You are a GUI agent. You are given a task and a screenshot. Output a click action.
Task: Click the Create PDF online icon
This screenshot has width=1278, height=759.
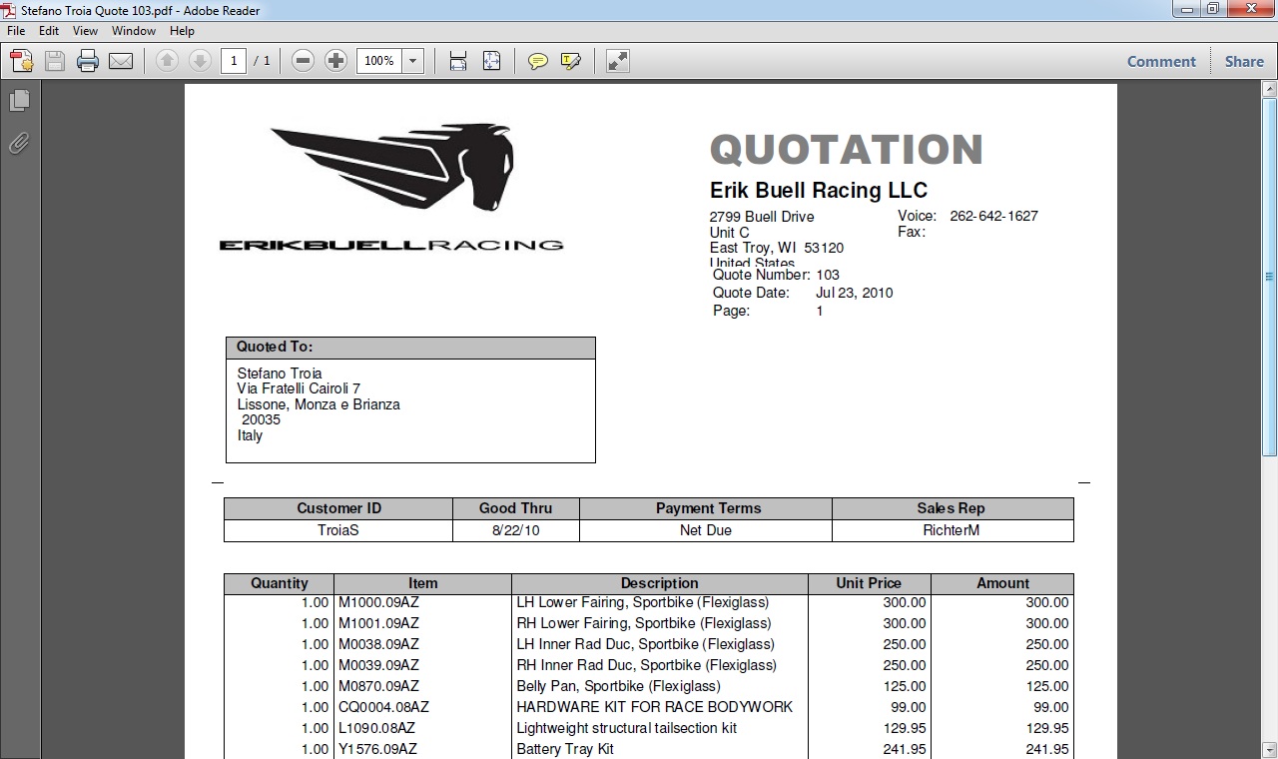point(22,61)
